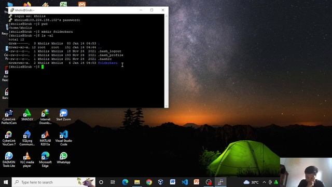Open Microsoft Word from the taskbar
This screenshot has width=332, height=187.
tap(172, 182)
